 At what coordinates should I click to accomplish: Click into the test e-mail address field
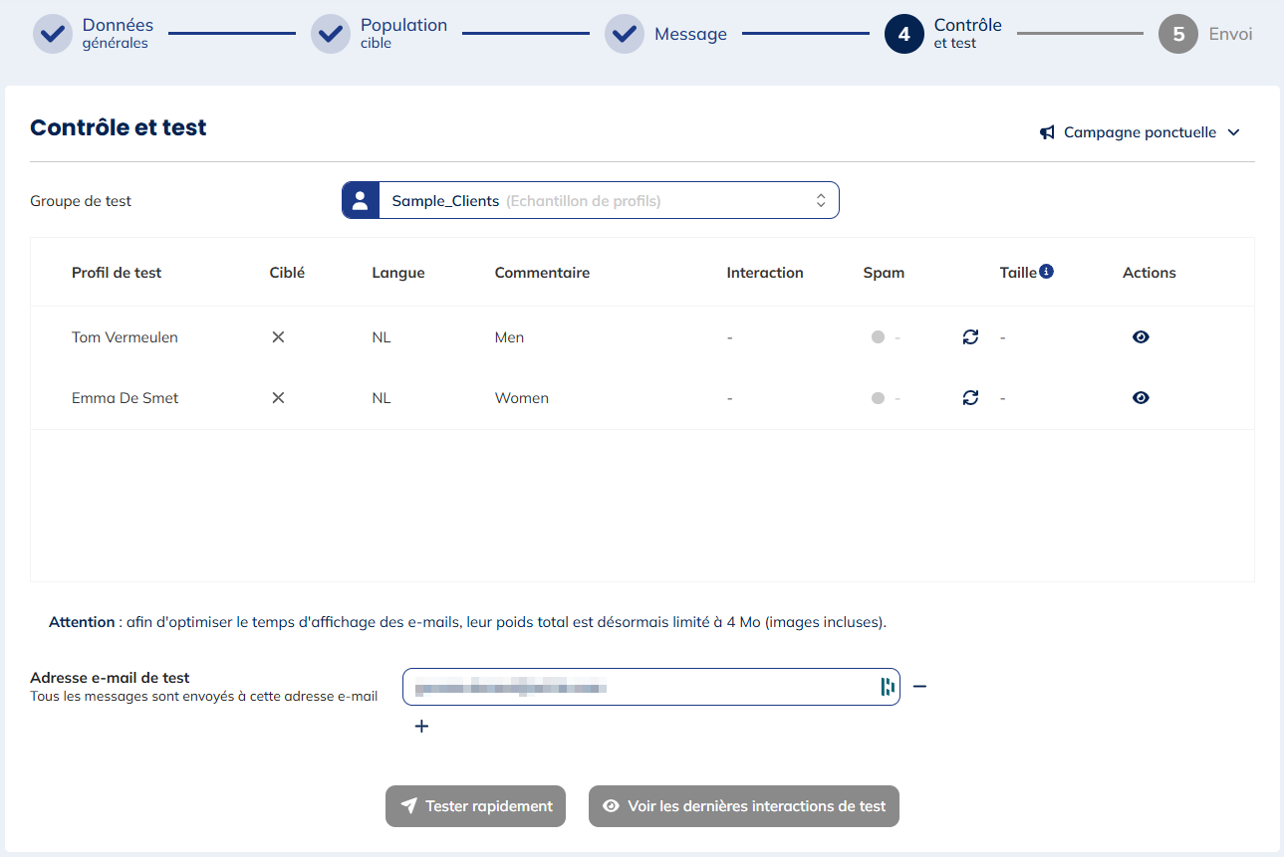click(x=638, y=687)
